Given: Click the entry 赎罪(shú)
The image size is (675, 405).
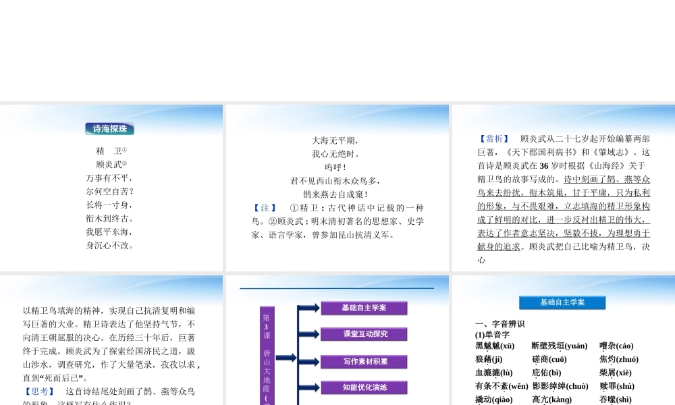Looking at the screenshot, I should 617,386.
